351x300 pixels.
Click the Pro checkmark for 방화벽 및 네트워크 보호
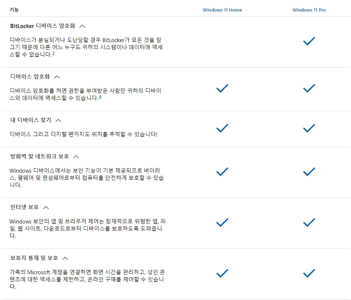(x=309, y=172)
